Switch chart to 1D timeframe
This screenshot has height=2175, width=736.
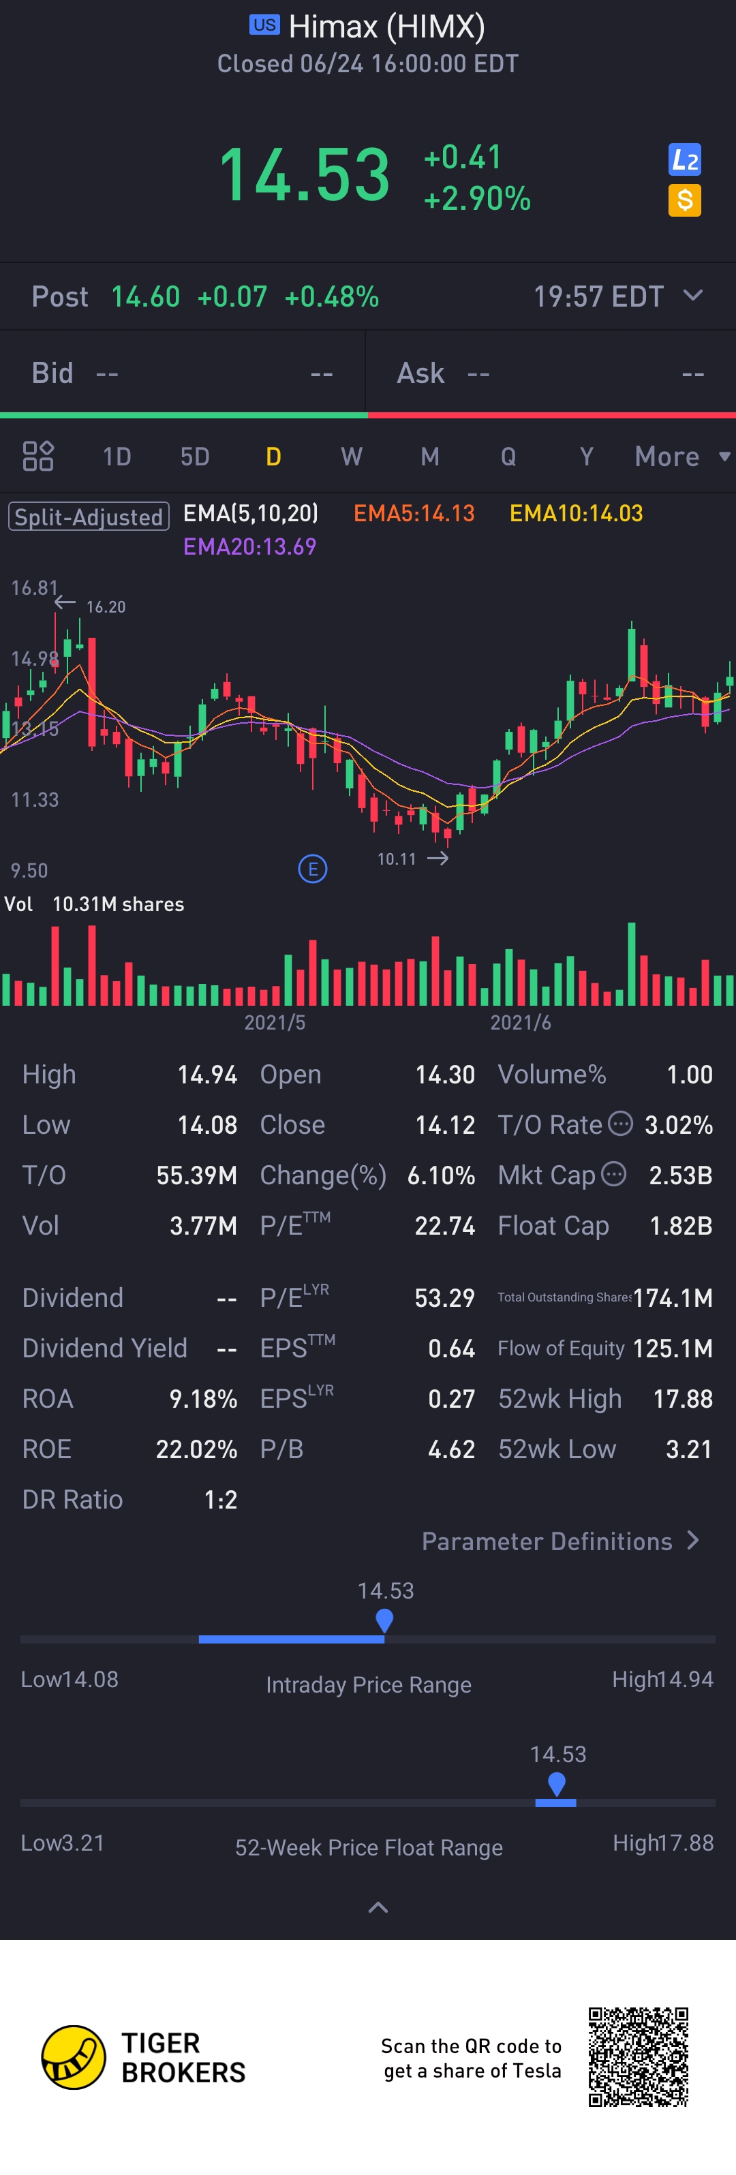[x=117, y=457]
